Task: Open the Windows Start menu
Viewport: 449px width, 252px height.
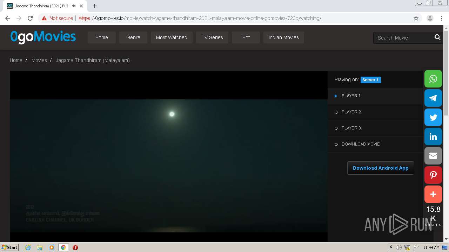Action: (x=10, y=247)
